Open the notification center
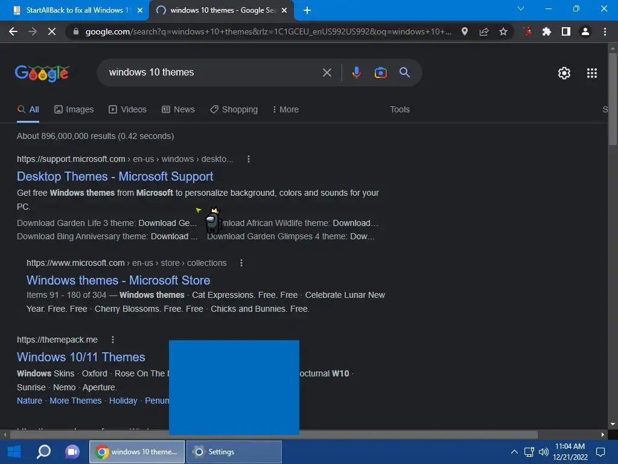 (x=600, y=452)
